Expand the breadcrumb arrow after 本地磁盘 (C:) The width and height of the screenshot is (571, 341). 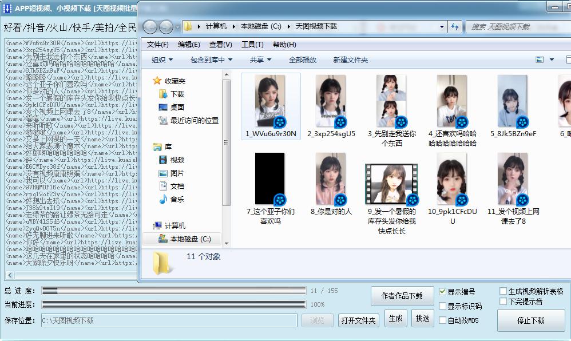[288, 26]
